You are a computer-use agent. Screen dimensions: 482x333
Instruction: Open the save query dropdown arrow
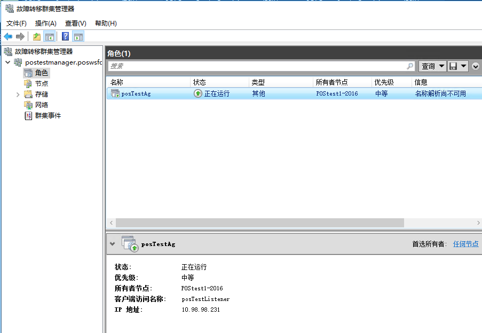tap(463, 66)
